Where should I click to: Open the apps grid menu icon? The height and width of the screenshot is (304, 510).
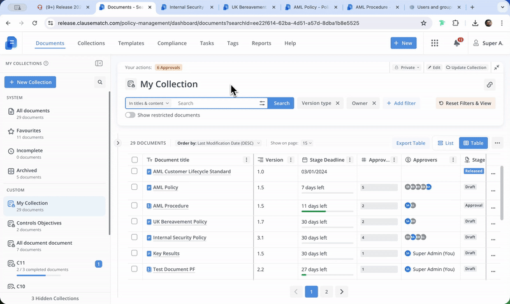point(434,43)
